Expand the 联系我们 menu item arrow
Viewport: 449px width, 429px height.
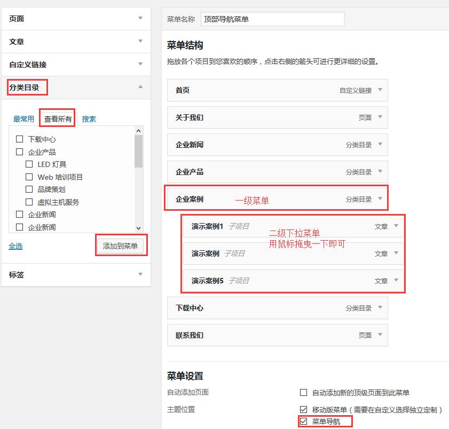380,335
